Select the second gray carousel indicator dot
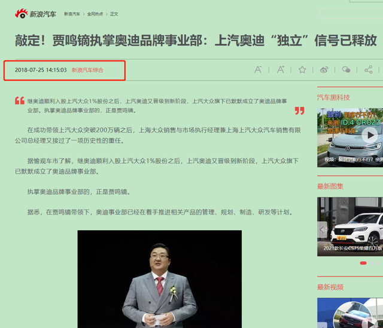This screenshot has height=328, width=383. pos(371,263)
